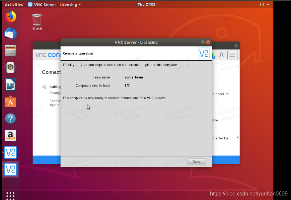This screenshot has width=291, height=200.
Task: Click the user account icon in VNC Connect
Action: [x=221, y=55]
